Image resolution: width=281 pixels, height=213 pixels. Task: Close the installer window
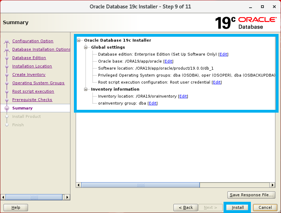(274, 7)
